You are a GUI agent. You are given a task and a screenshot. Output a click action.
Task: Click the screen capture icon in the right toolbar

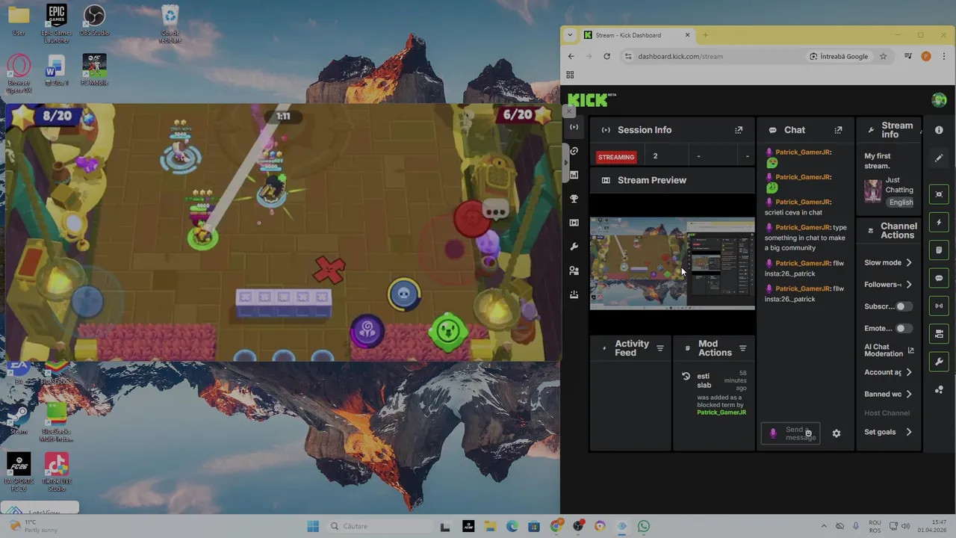point(939,194)
